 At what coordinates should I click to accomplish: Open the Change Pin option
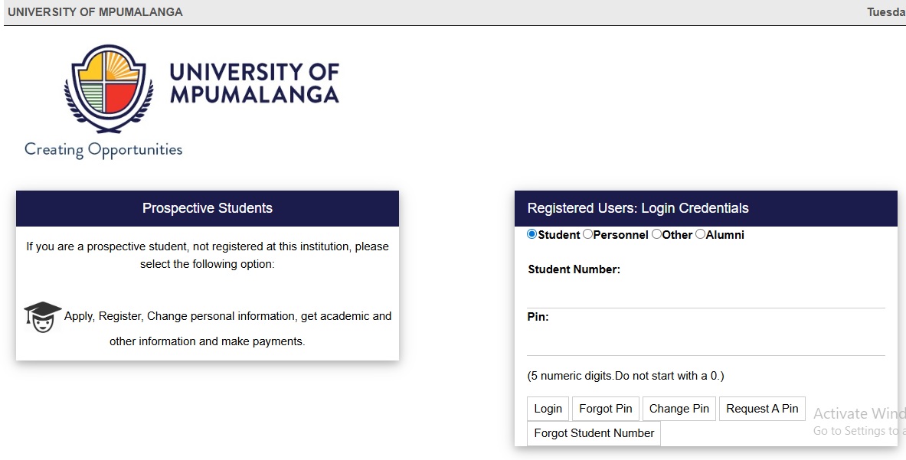pyautogui.click(x=679, y=409)
